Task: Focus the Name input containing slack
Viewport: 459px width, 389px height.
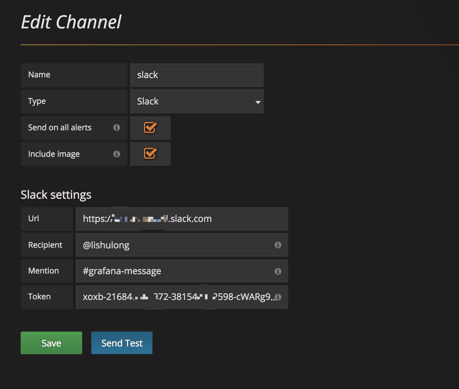Action: tap(197, 75)
